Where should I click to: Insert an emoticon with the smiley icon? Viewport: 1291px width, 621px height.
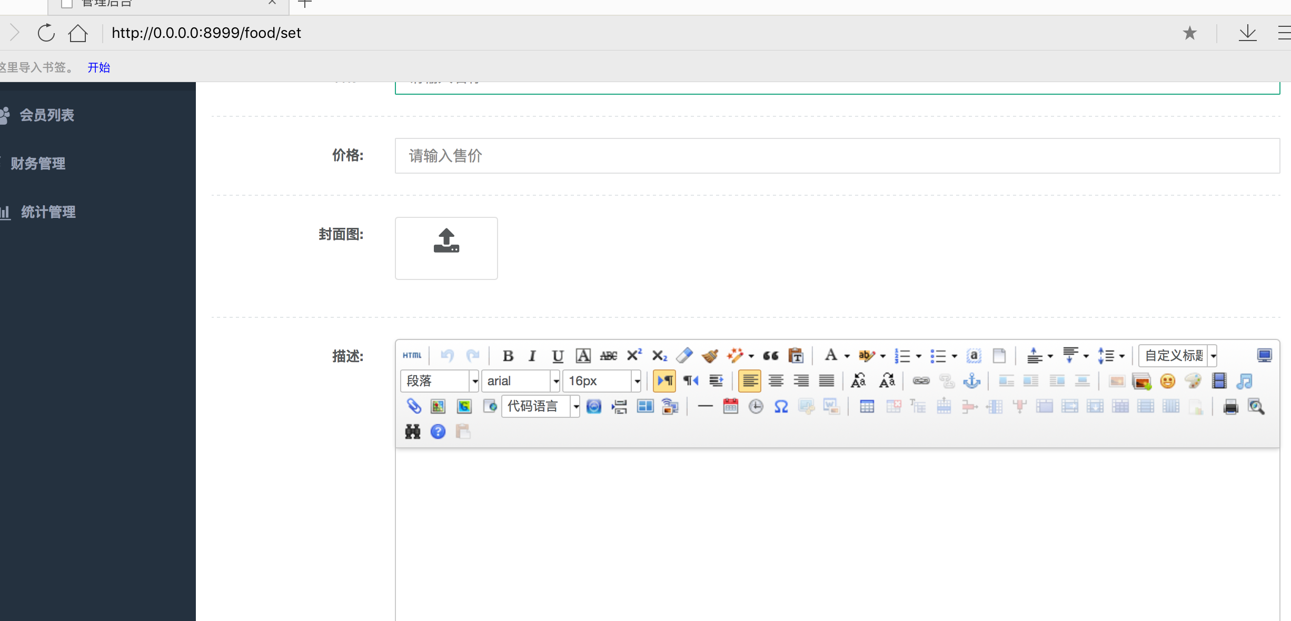pyautogui.click(x=1167, y=381)
